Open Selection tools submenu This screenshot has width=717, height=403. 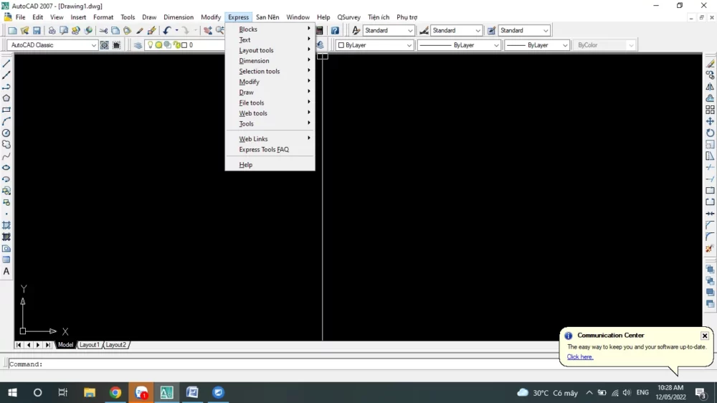[260, 71]
